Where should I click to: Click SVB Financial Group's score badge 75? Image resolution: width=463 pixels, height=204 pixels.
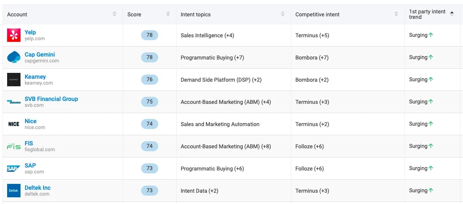(x=149, y=102)
